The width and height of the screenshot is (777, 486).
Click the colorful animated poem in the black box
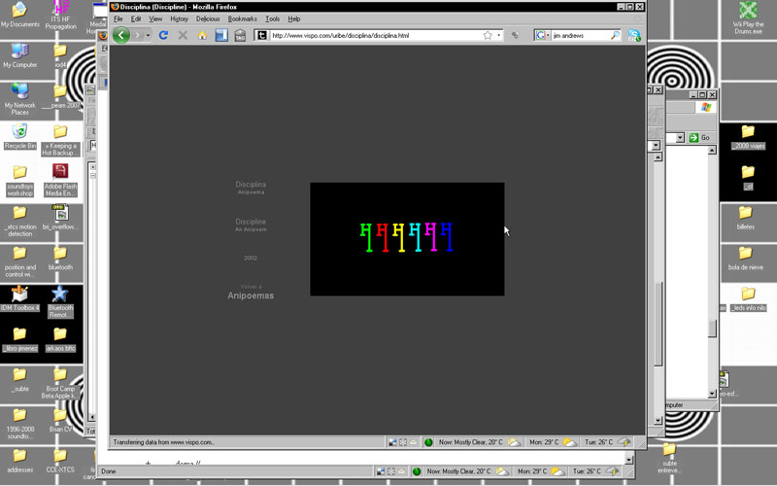(406, 237)
